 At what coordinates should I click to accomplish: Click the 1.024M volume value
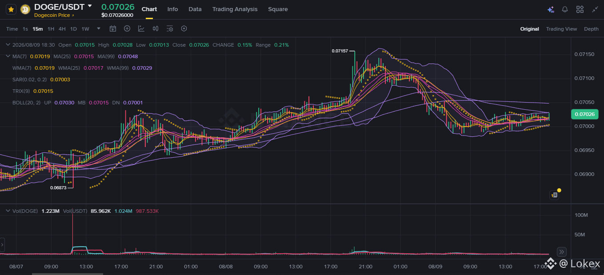tap(123, 211)
